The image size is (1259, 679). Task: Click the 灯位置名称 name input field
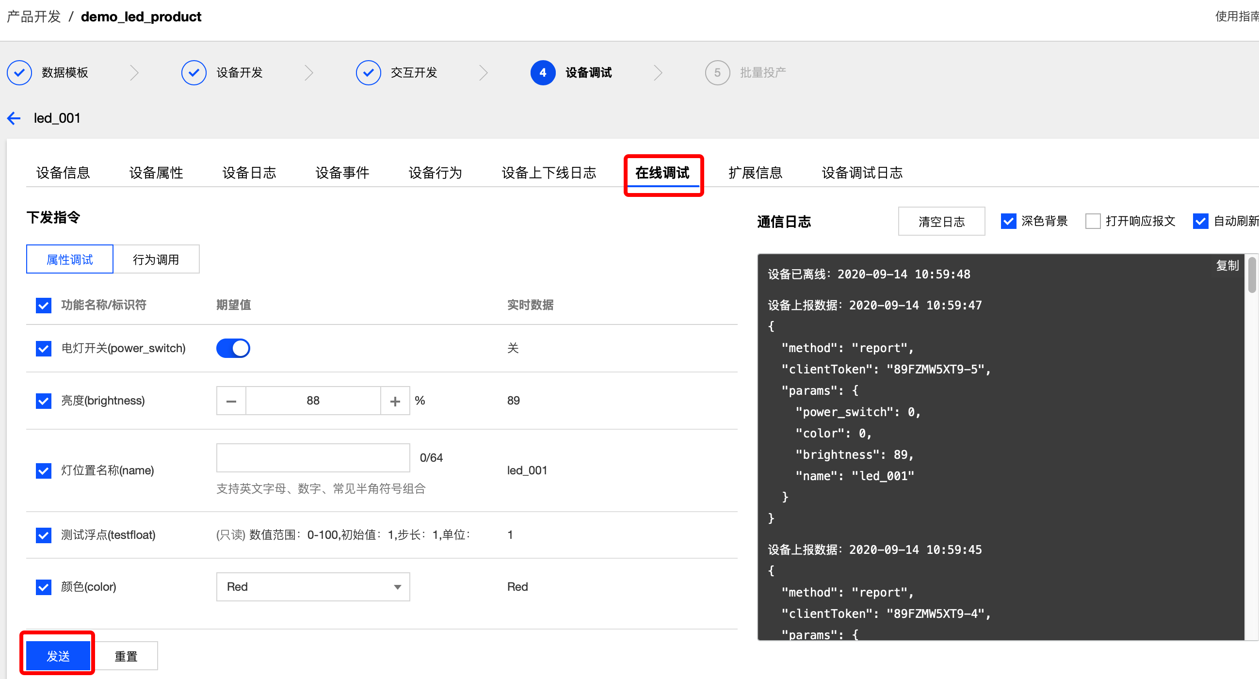coord(313,457)
